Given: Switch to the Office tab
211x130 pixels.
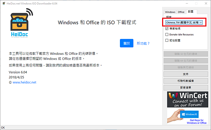Looking at the screenshot, I should tap(181, 12).
